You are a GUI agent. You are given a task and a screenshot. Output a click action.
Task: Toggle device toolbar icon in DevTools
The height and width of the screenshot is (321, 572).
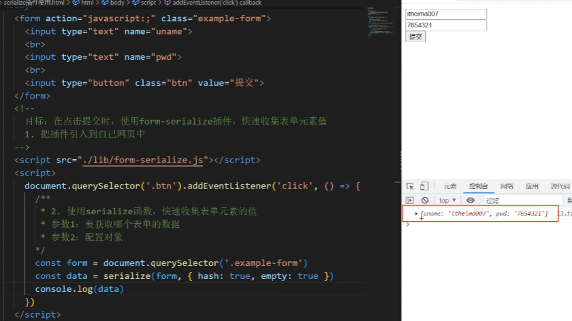point(424,186)
